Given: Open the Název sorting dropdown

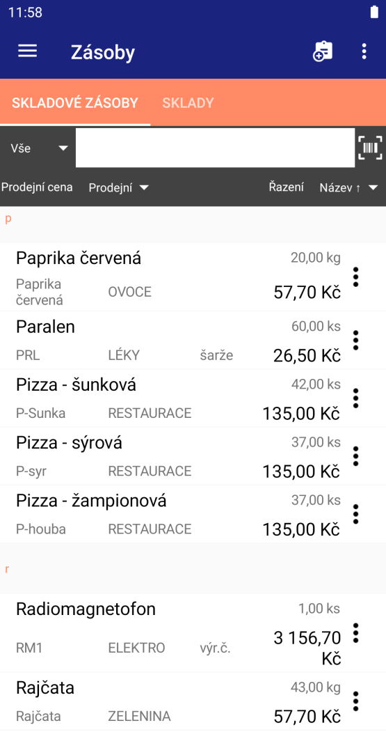Looking at the screenshot, I should click(x=348, y=187).
